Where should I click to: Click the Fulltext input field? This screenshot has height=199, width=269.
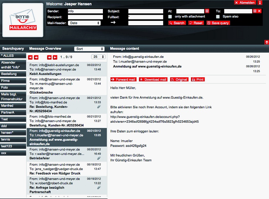[146, 17]
